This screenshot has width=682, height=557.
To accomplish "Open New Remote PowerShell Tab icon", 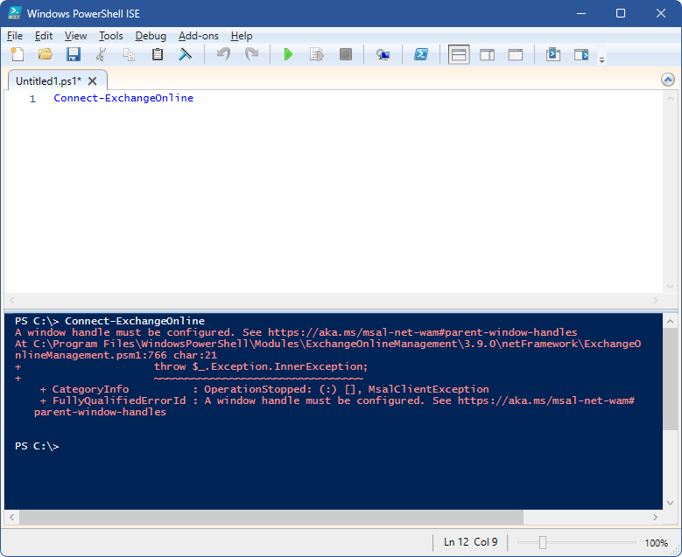I will pos(383,55).
